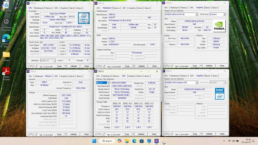Click the Learn about this picture icon

tap(6, 22)
